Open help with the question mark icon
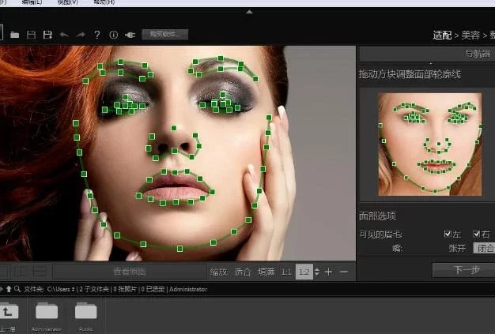The image size is (495, 334). click(x=97, y=35)
